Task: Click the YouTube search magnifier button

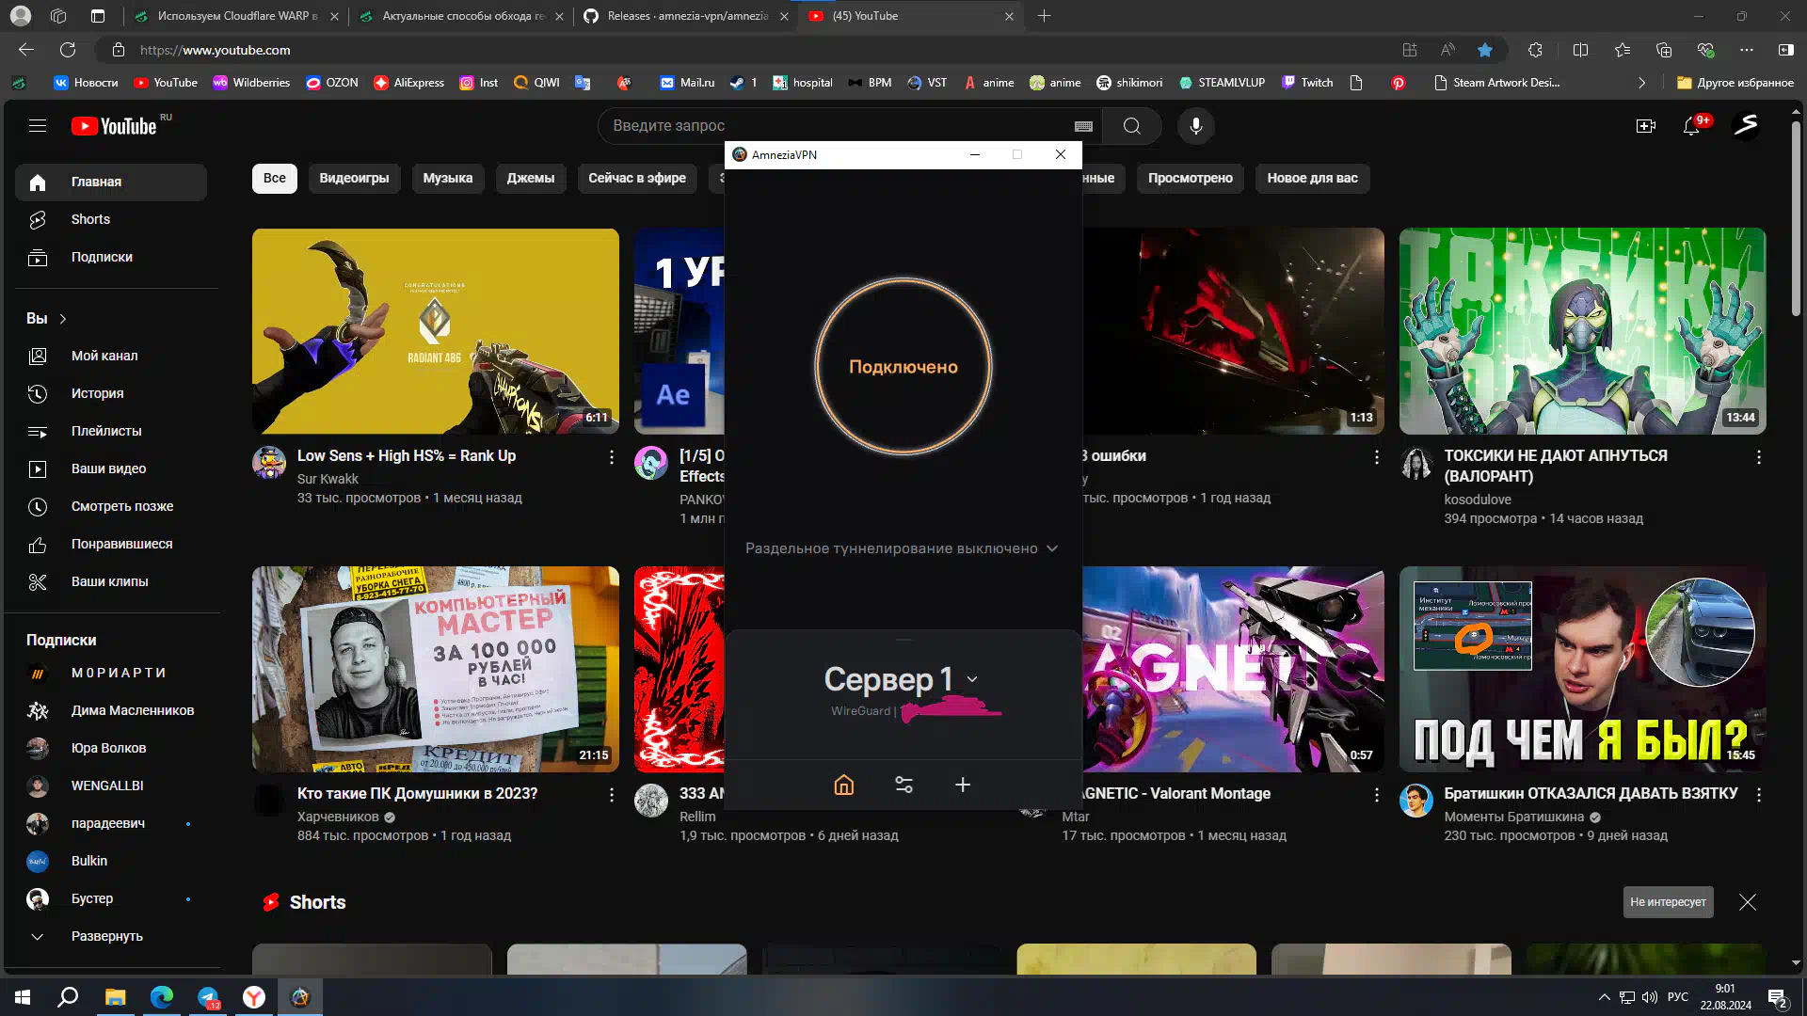Action: coord(1131,125)
